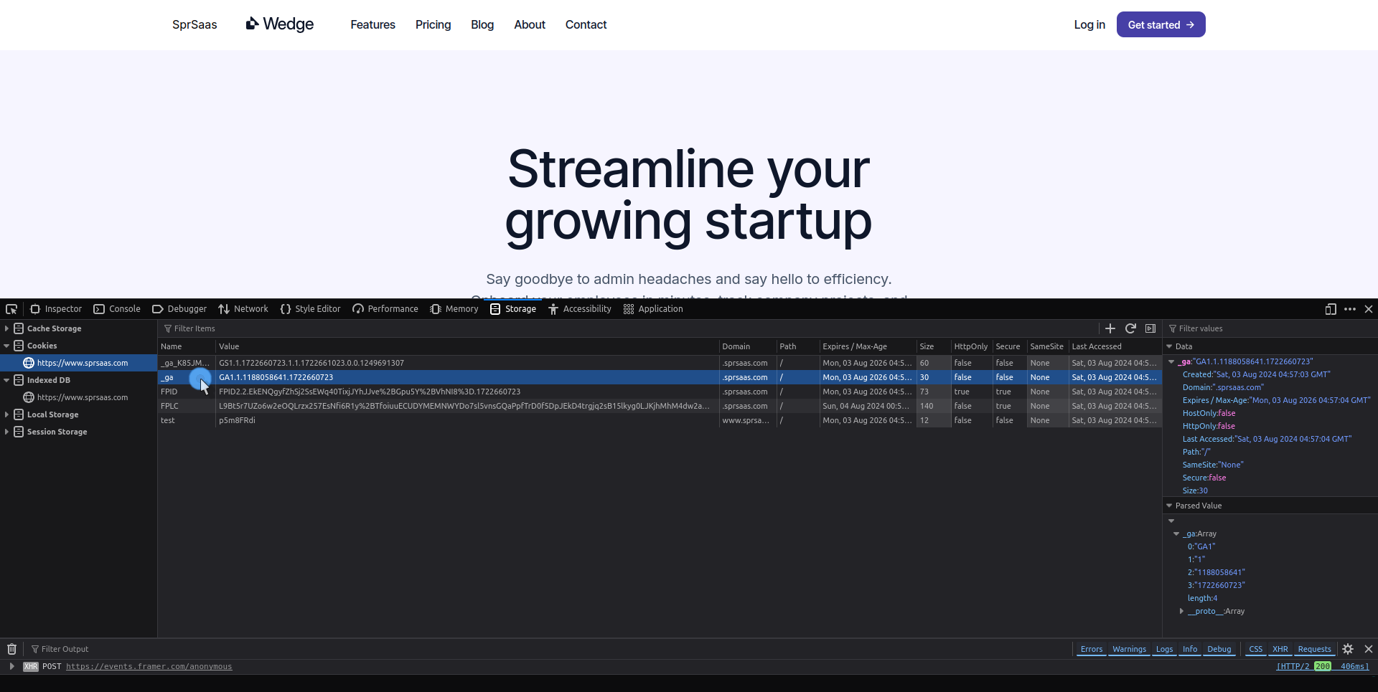1378x692 pixels.
Task: Open the Inspector tab
Action: (x=56, y=309)
